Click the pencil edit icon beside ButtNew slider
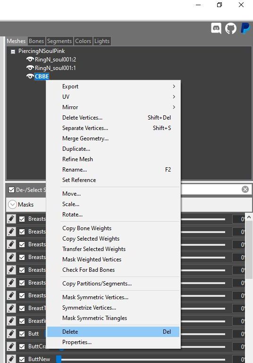253x363 pixels. pyautogui.click(x=11, y=359)
